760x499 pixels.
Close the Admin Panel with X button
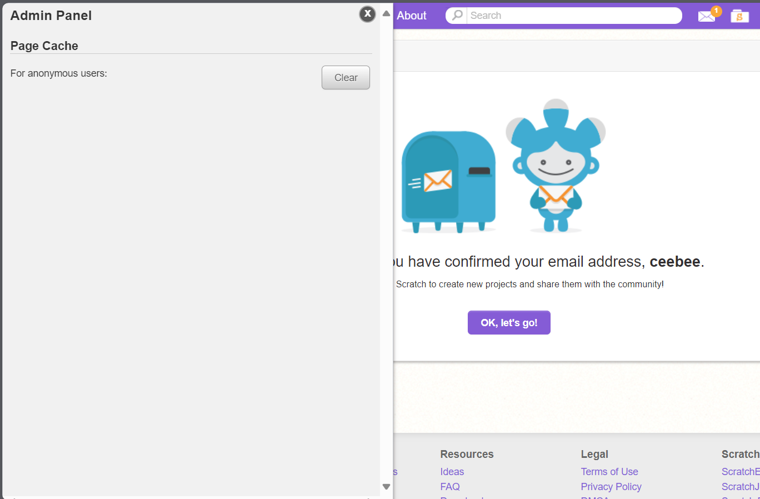click(x=367, y=14)
